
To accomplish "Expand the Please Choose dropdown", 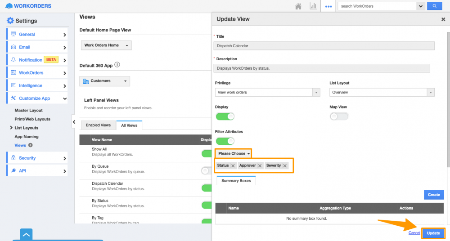I will pyautogui.click(x=234, y=154).
